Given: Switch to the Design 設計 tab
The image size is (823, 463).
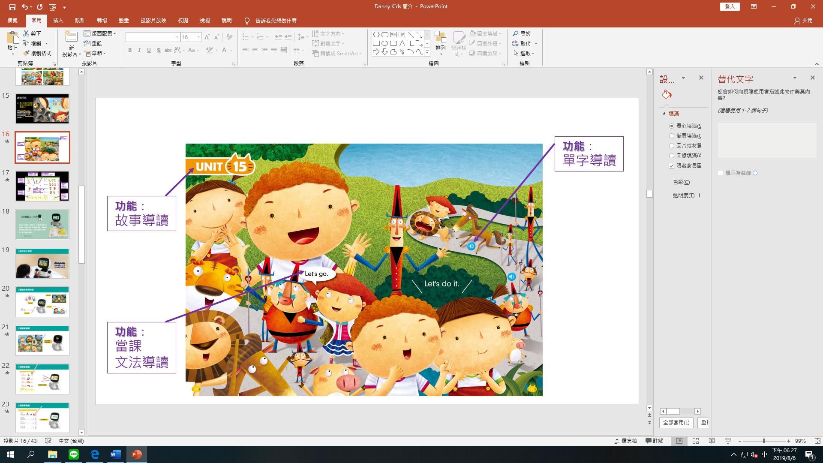Looking at the screenshot, I should (x=80, y=21).
